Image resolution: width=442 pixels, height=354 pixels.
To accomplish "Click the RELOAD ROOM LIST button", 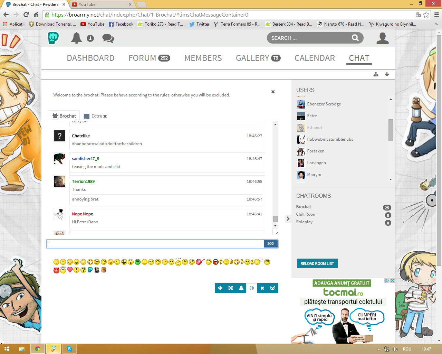I will pyautogui.click(x=317, y=263).
